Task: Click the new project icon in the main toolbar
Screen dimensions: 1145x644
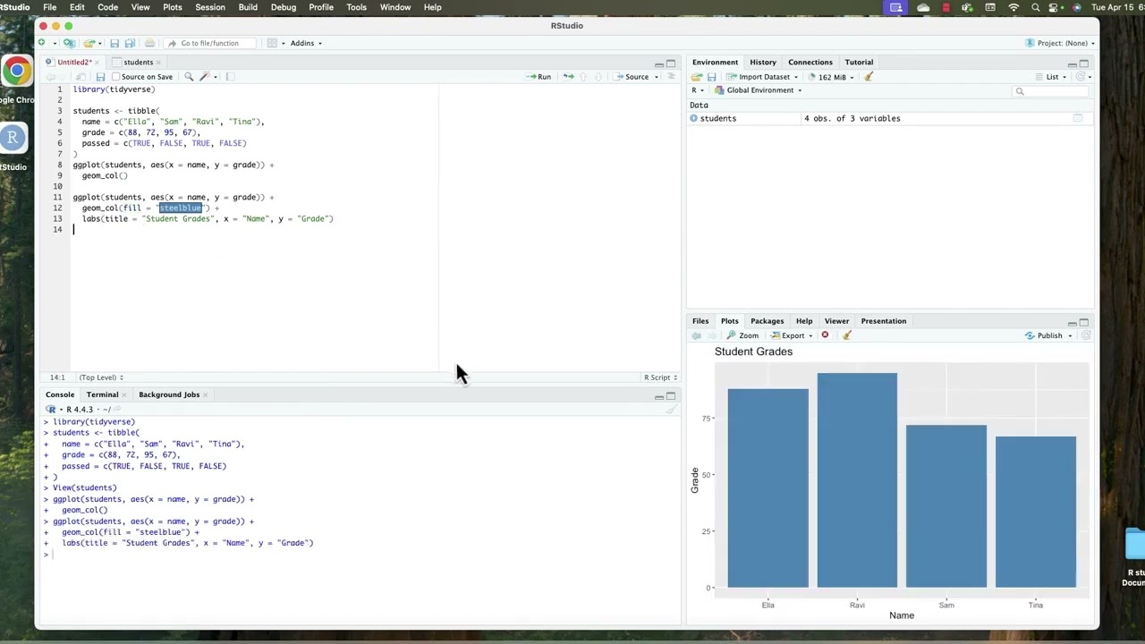Action: [70, 43]
